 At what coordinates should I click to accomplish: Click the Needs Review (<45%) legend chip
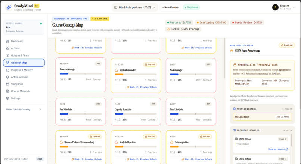pos(247,22)
